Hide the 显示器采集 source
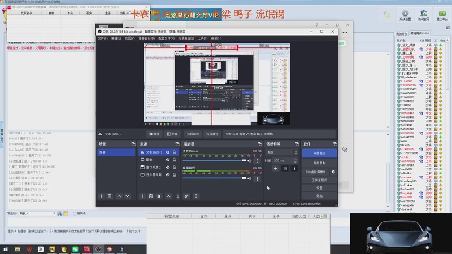This screenshot has height=254, width=452. pos(168,174)
